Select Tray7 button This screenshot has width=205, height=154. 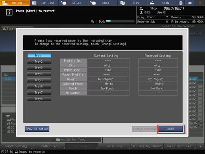point(39,92)
